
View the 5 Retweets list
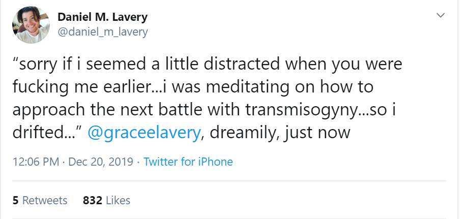point(40,200)
